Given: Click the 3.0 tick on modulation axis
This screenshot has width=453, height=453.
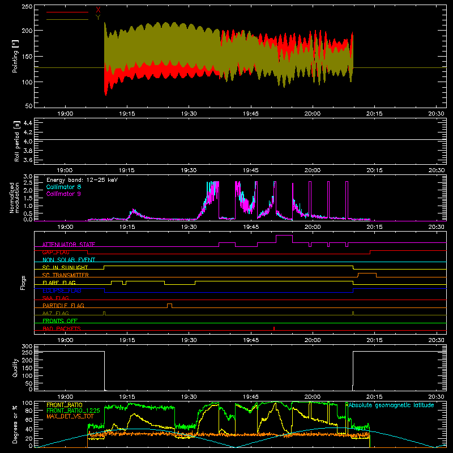Looking at the screenshot, I should (x=28, y=177).
